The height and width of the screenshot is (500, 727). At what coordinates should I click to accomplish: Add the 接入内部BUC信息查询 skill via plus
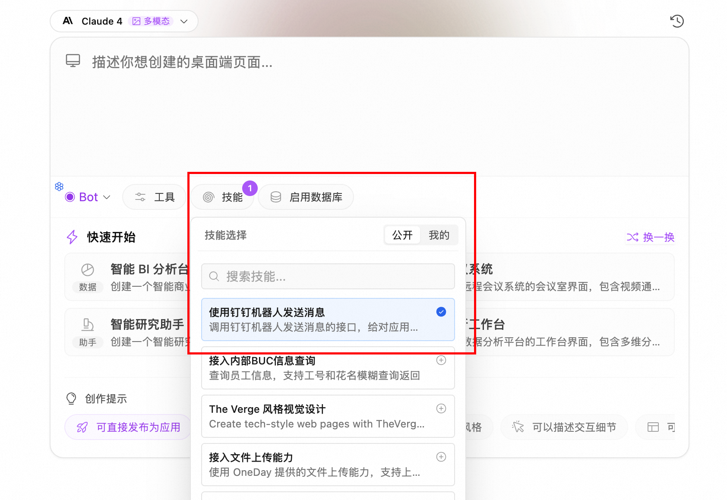[x=441, y=360]
